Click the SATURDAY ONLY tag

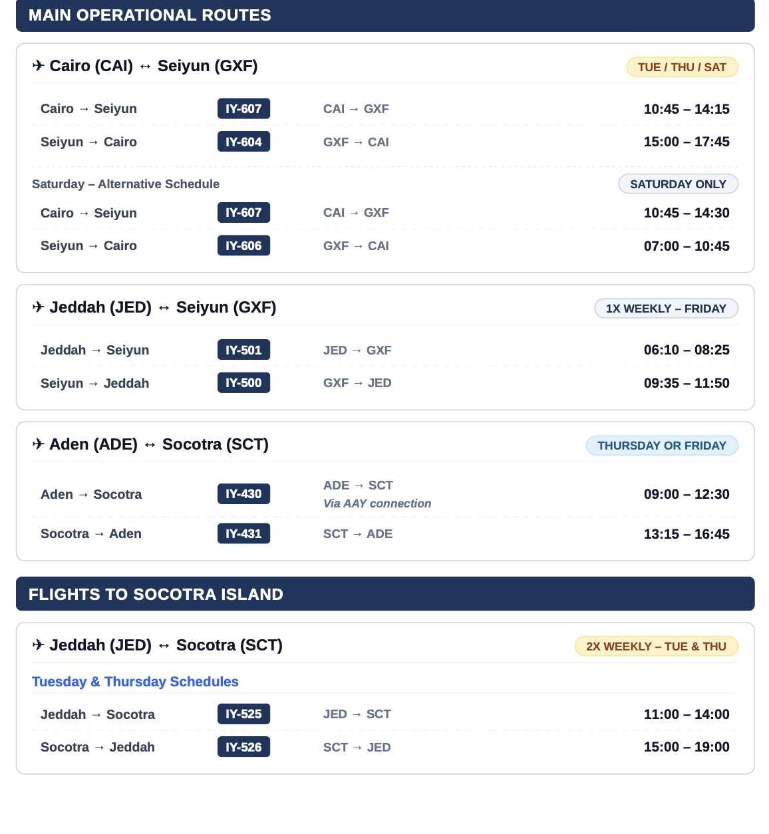[x=678, y=184]
